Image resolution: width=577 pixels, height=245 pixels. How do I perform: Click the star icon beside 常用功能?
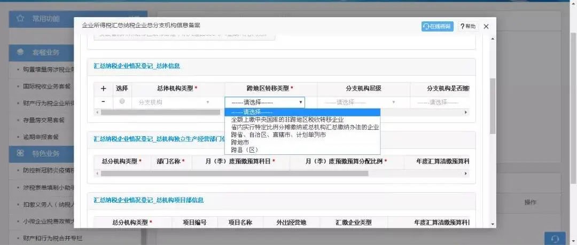point(20,18)
